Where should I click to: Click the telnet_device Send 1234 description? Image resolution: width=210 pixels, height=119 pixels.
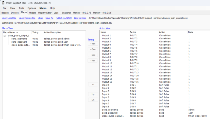[56, 42]
